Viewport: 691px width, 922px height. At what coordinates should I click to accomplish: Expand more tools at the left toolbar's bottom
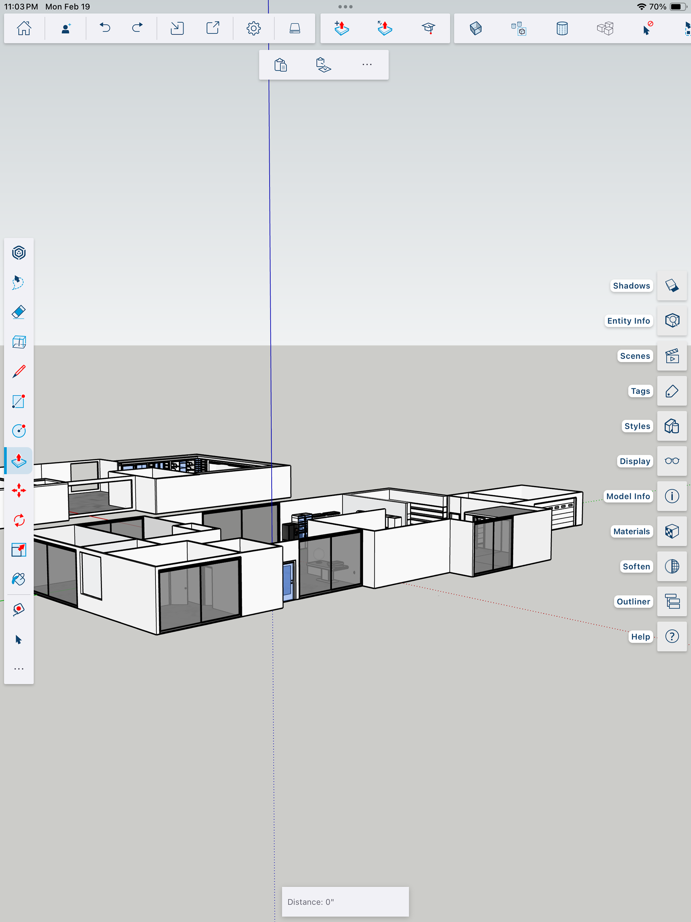coord(19,669)
